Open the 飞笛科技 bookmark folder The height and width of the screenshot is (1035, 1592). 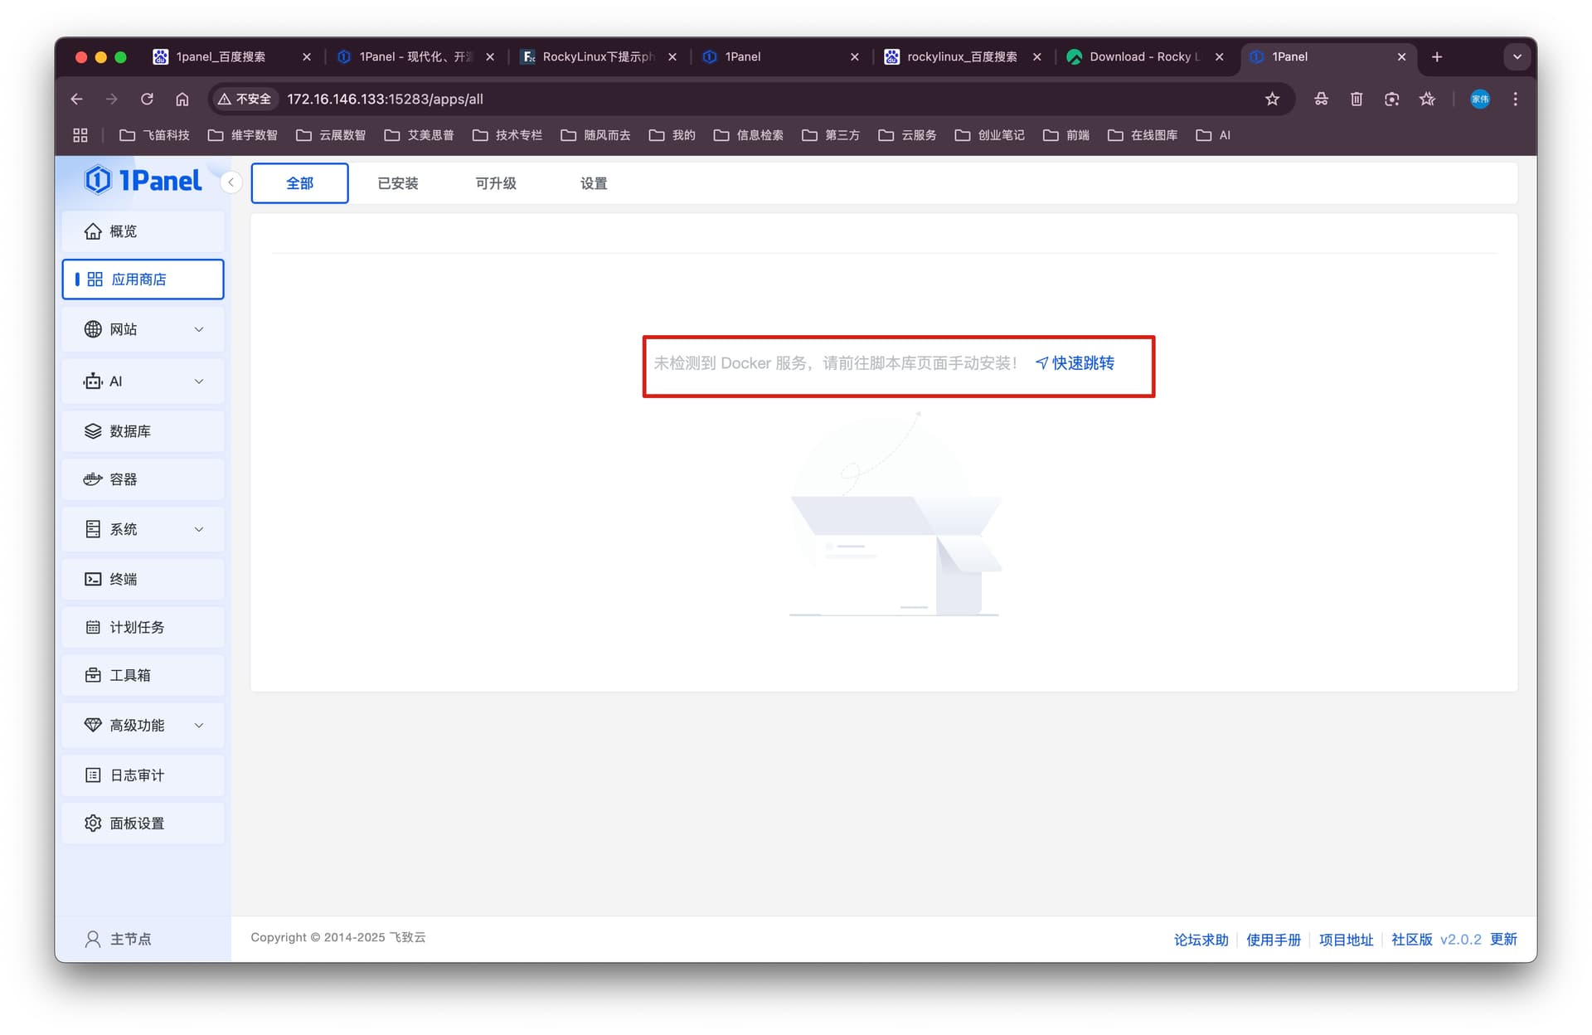154,135
